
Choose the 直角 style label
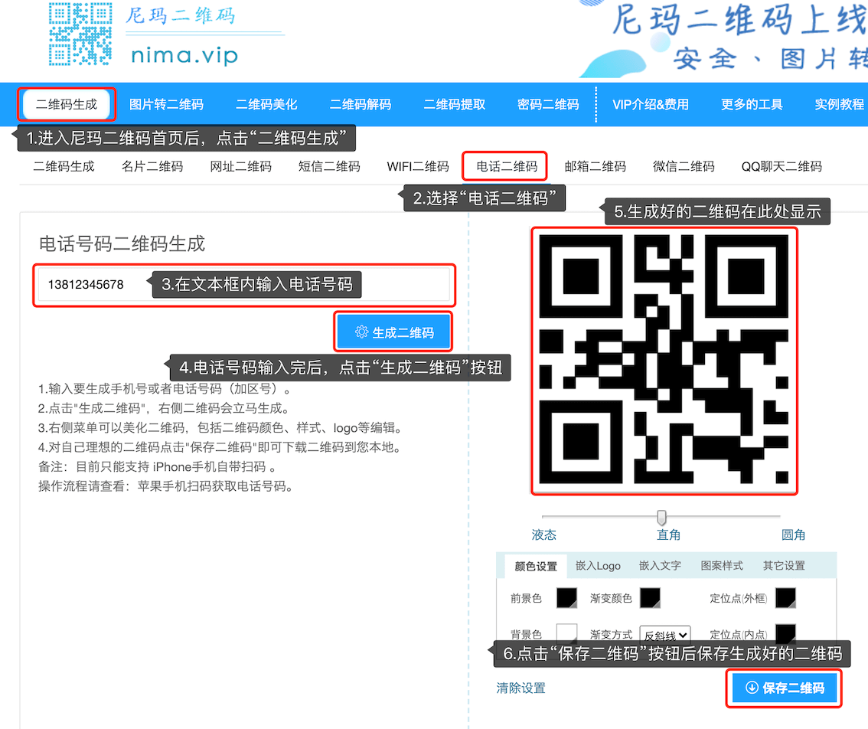click(x=669, y=534)
